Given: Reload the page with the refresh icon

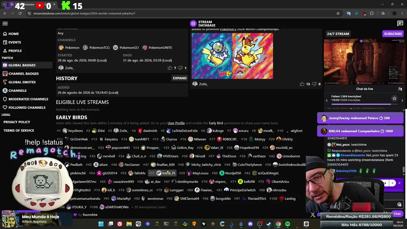Looking at the screenshot, I should click(20, 13).
